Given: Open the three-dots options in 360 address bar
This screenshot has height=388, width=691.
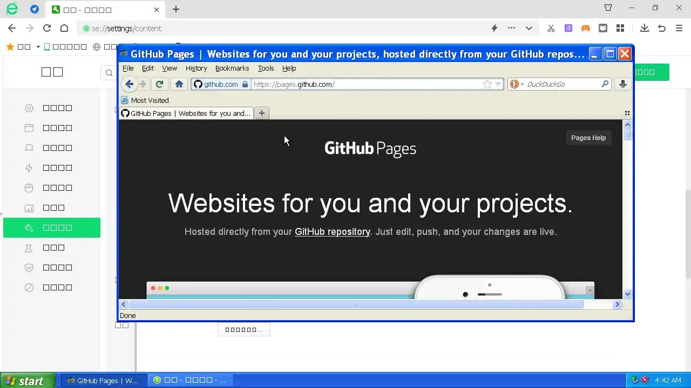Looking at the screenshot, I should click(511, 28).
